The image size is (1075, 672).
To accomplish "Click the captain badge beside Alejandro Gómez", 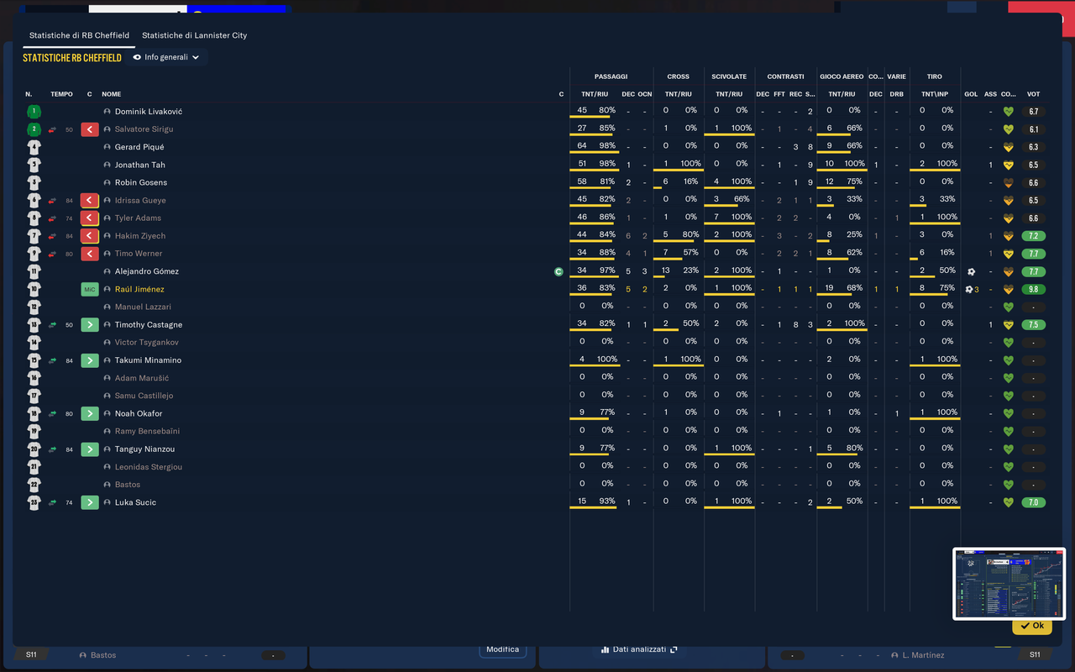I will (558, 271).
